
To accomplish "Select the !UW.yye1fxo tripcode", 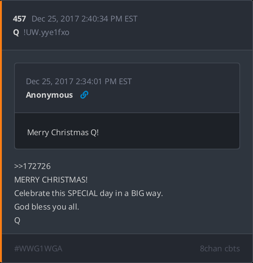I will 46,32.
